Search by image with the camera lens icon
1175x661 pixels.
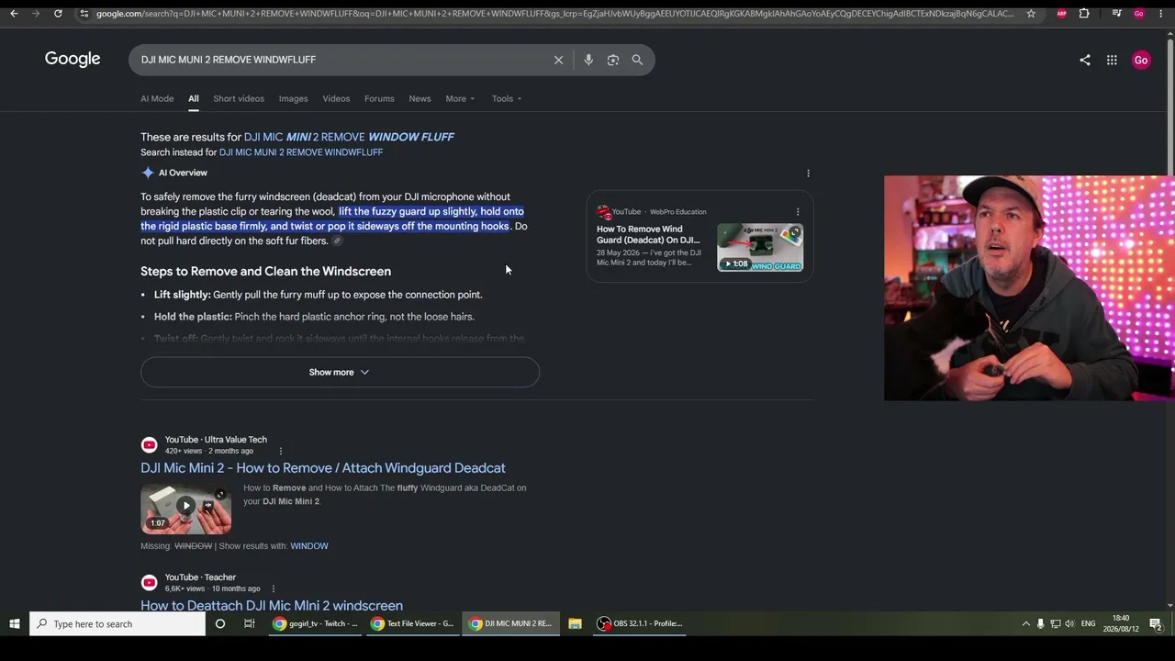[x=613, y=60]
